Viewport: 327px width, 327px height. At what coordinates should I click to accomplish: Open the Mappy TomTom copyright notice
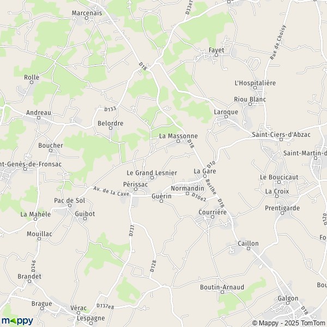[289, 323]
